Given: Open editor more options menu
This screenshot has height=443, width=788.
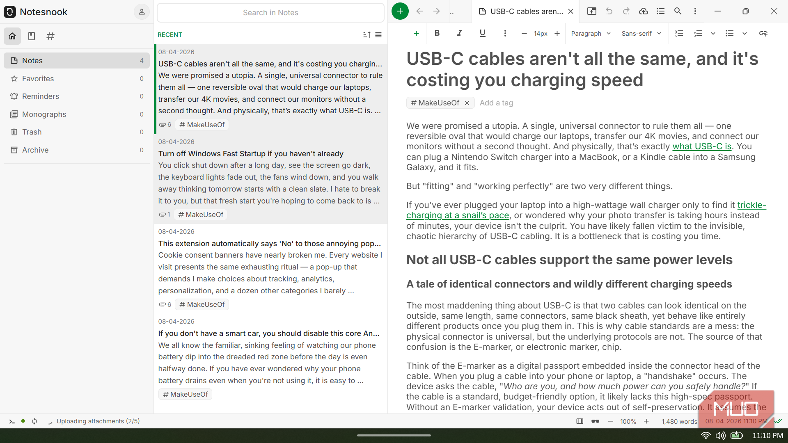Looking at the screenshot, I should [x=695, y=11].
